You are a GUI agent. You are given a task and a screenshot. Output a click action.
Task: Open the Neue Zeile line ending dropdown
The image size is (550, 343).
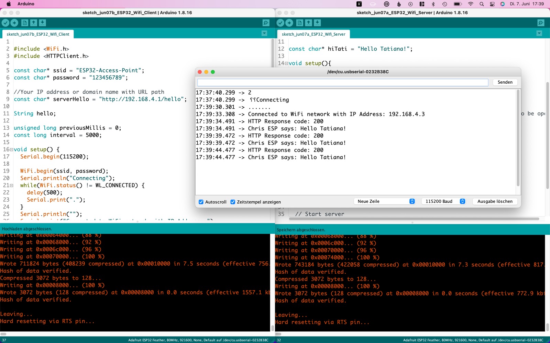tap(384, 201)
